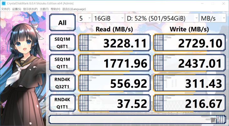This screenshot has width=229, height=126.
Task: Open the 设置(S) menu
Action: pos(17,9)
